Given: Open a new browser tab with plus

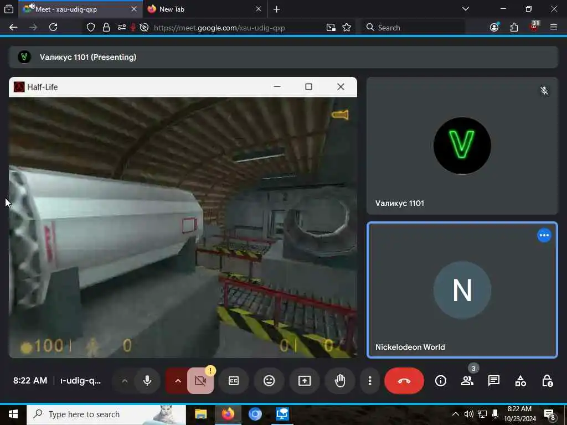Looking at the screenshot, I should [x=277, y=9].
